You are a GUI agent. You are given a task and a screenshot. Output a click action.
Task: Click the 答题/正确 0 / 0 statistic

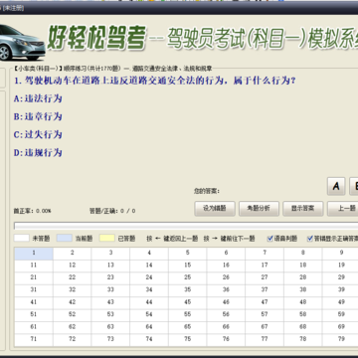tap(112, 211)
